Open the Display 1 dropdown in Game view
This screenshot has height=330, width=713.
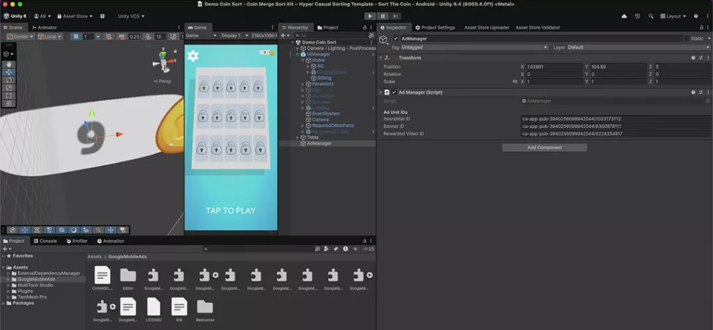pyautogui.click(x=233, y=36)
